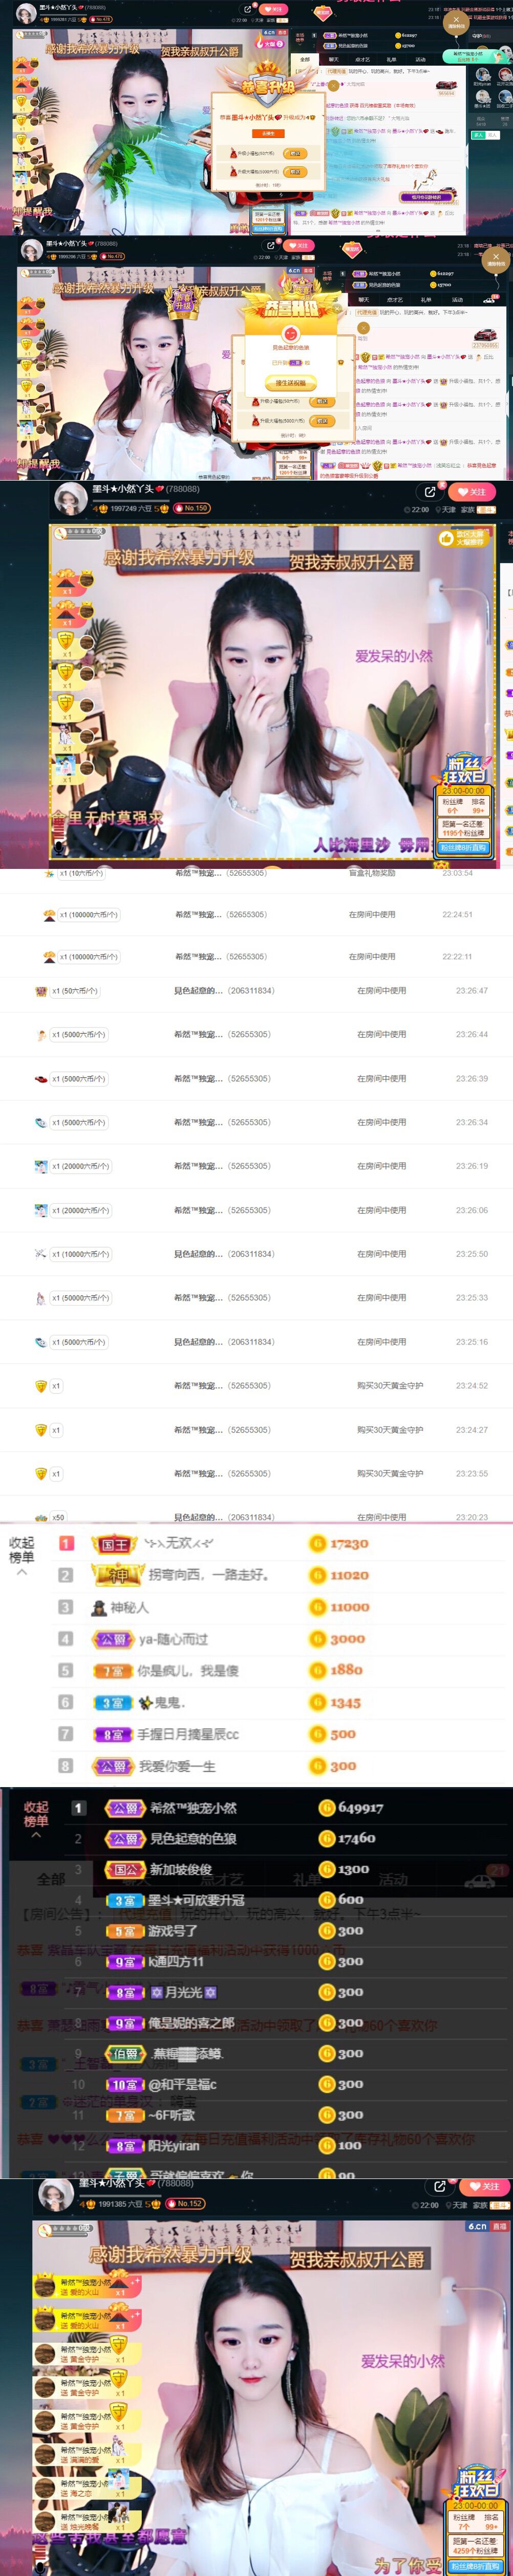Viewport: 513px width, 2576px height.
Task: Switch to dimmed 全部 tab behind dark ranking
Action: coord(51,1879)
